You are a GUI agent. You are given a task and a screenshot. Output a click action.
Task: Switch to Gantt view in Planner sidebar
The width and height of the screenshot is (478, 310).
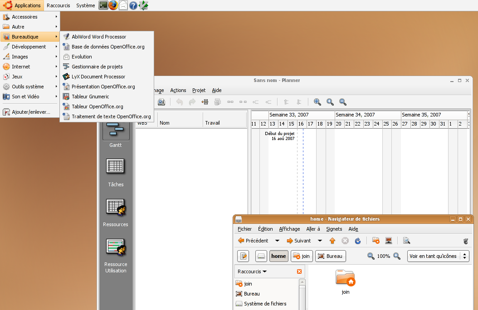coord(116,135)
